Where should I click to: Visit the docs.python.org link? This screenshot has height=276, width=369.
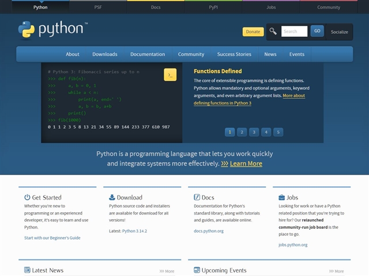[209, 231]
